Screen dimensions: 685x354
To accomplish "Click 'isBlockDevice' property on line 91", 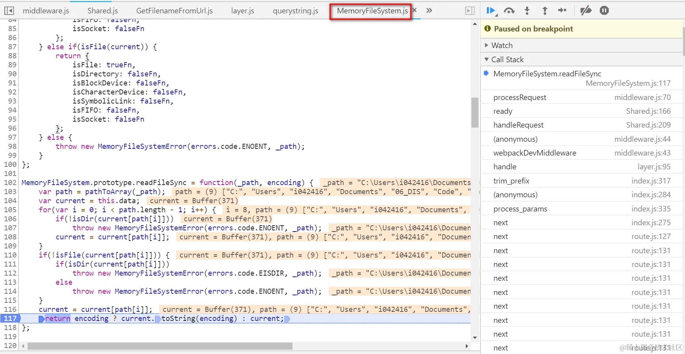I will 100,83.
